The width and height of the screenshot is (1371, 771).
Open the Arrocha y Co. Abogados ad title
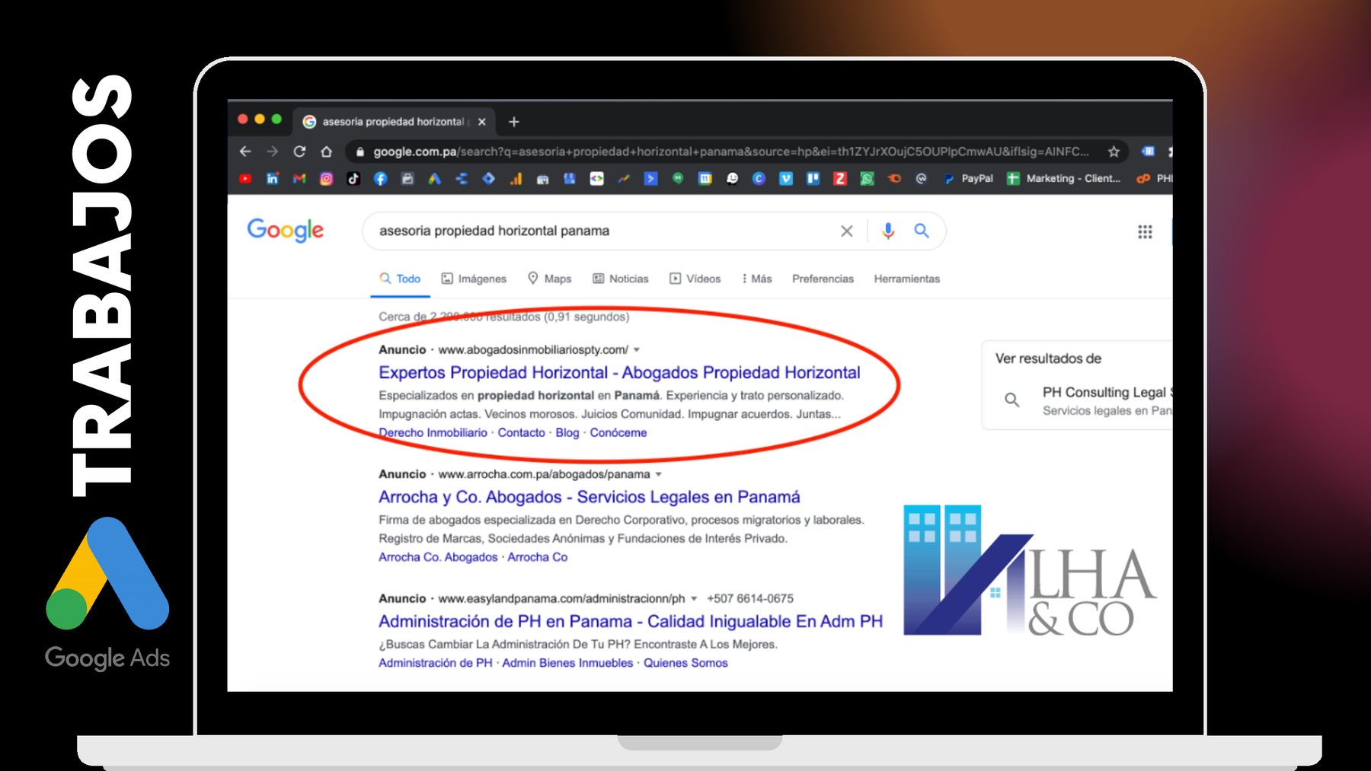click(590, 497)
